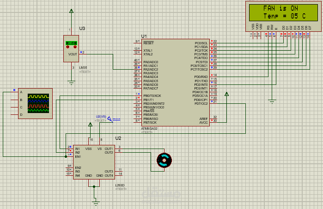Click the VS pin label on L293D
Image resolution: width=323 pixels, height=209 pixels.
99,149
